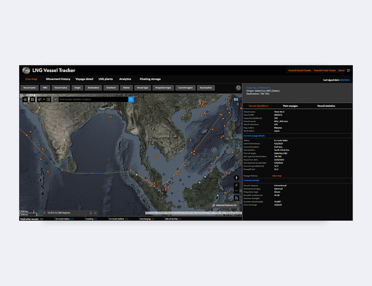Screen dimensions: 372x286
Task: Select the Vessel identifiers tab
Action: point(259,106)
